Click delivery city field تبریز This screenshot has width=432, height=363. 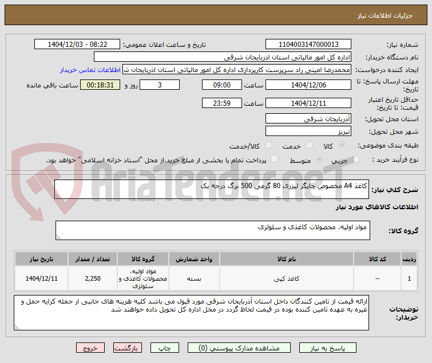click(x=308, y=131)
